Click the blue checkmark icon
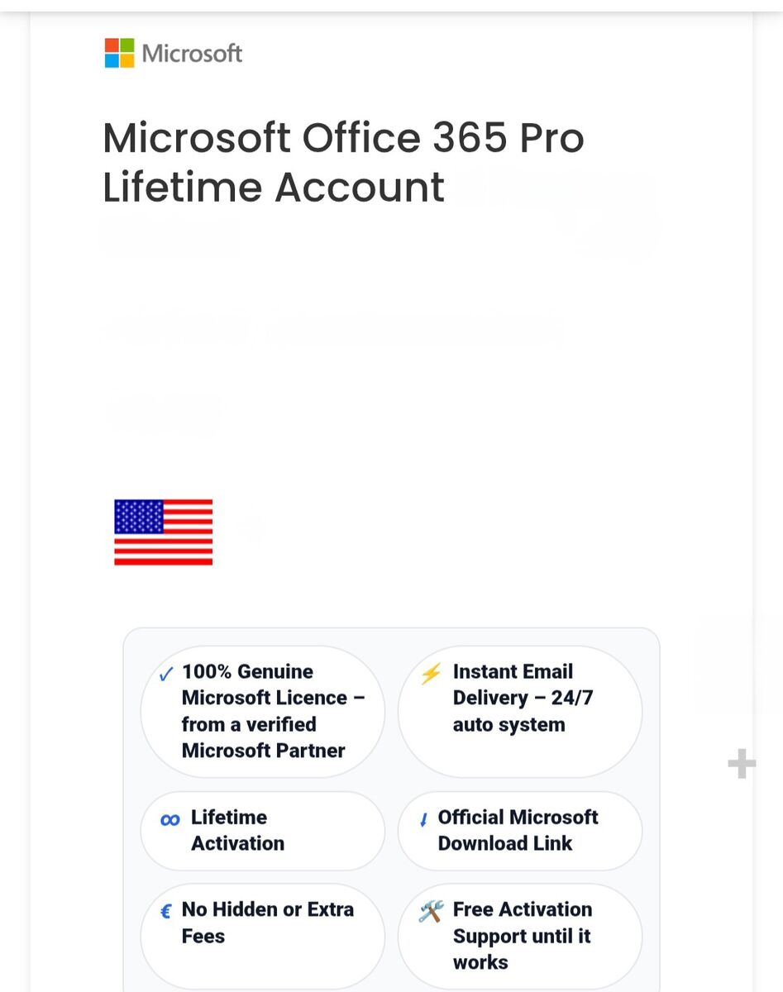783x992 pixels. tap(165, 675)
